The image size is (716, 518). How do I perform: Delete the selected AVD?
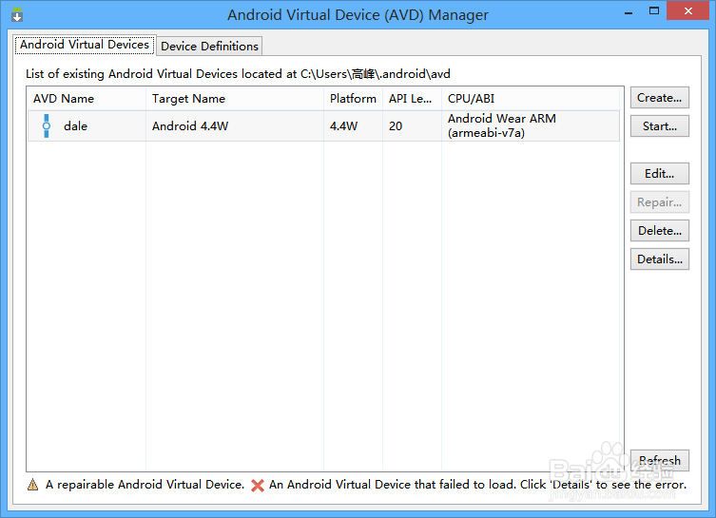pos(659,231)
